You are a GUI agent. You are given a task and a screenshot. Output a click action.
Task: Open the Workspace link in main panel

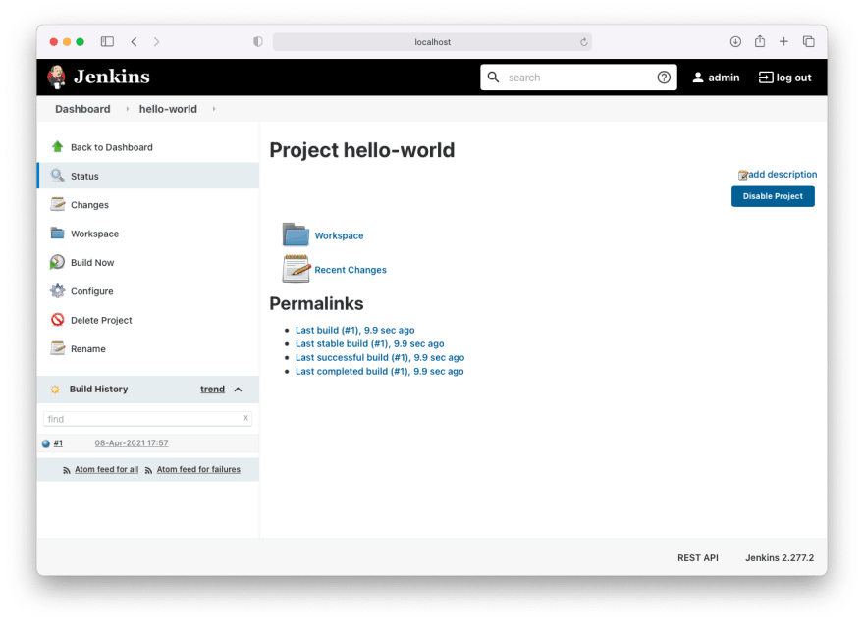[x=339, y=235]
